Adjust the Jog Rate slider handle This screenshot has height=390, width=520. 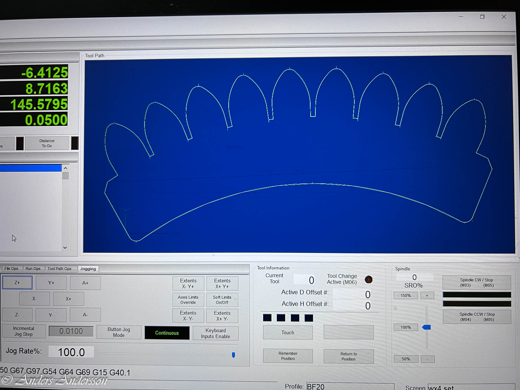pos(233,355)
